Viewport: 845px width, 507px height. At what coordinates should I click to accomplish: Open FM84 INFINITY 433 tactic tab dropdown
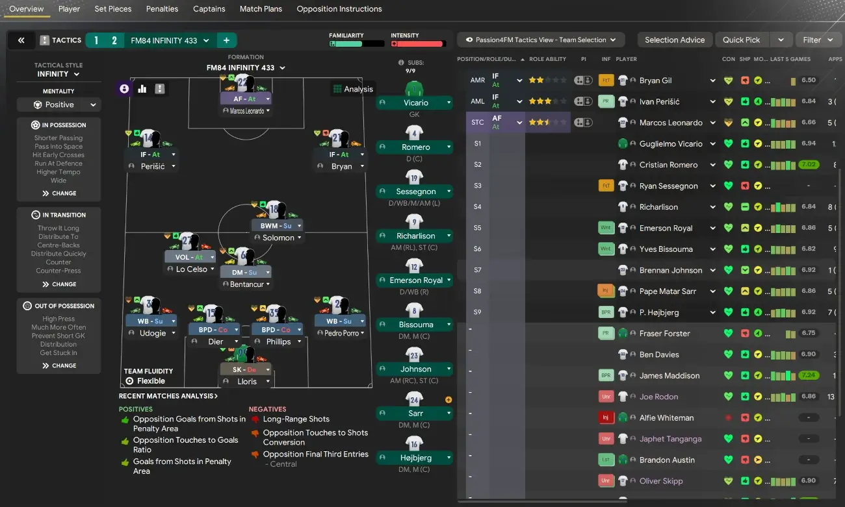[x=170, y=40]
